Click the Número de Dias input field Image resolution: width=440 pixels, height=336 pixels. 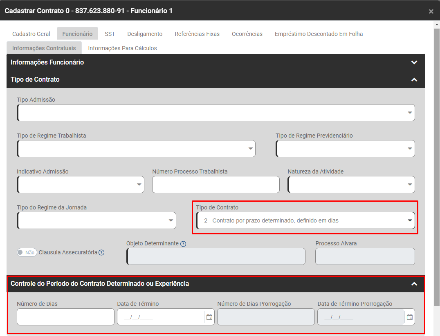[65, 317]
